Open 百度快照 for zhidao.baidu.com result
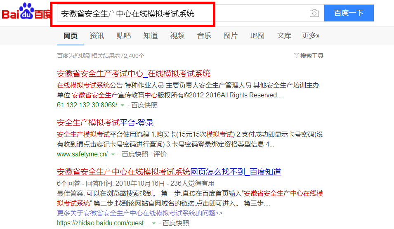 click(176, 223)
